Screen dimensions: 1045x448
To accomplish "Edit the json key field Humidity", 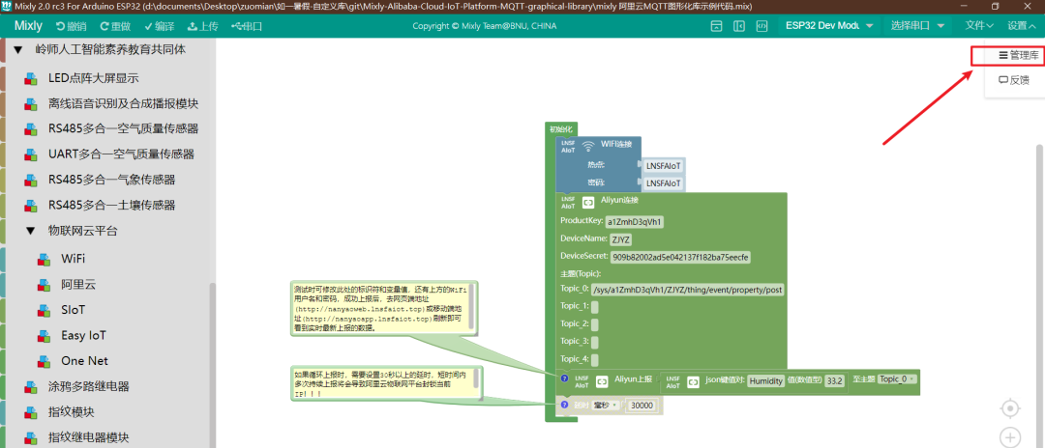I will coord(766,381).
